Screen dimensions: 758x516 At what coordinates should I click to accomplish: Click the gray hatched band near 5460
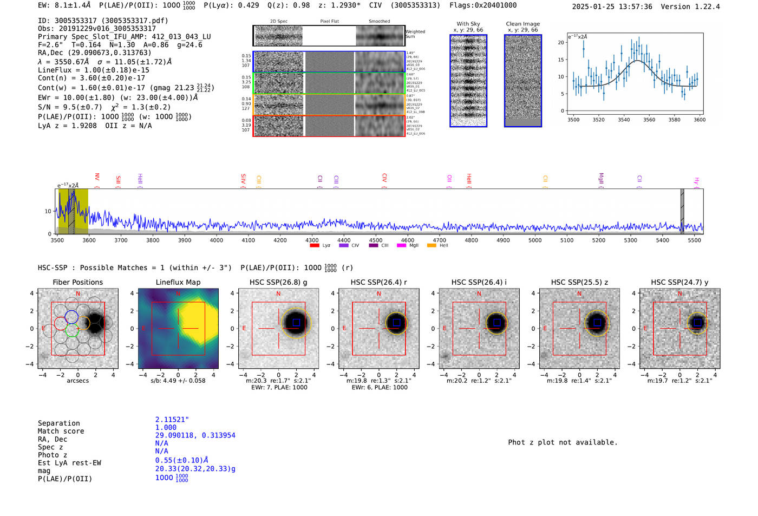682,211
